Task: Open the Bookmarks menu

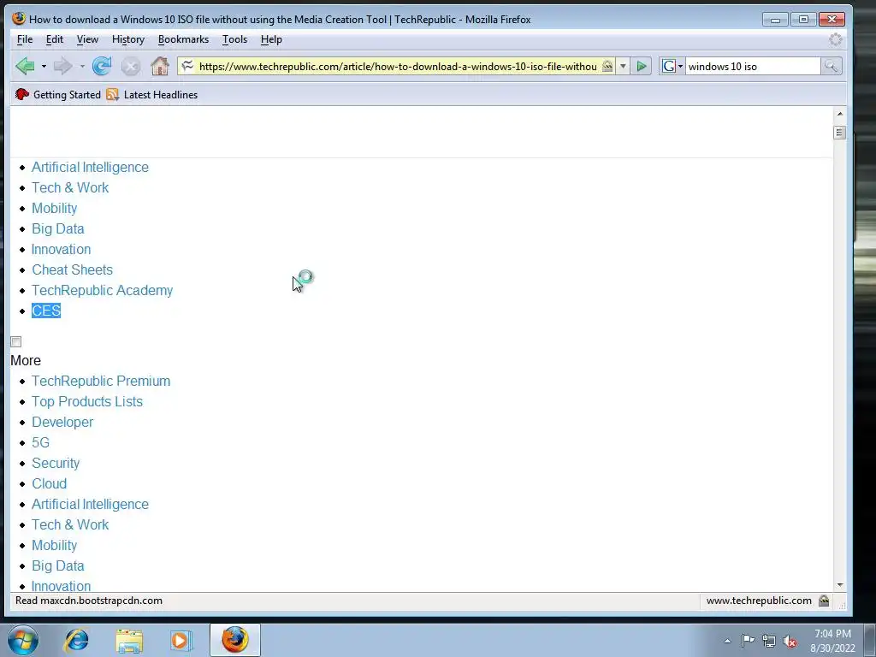Action: 183,39
